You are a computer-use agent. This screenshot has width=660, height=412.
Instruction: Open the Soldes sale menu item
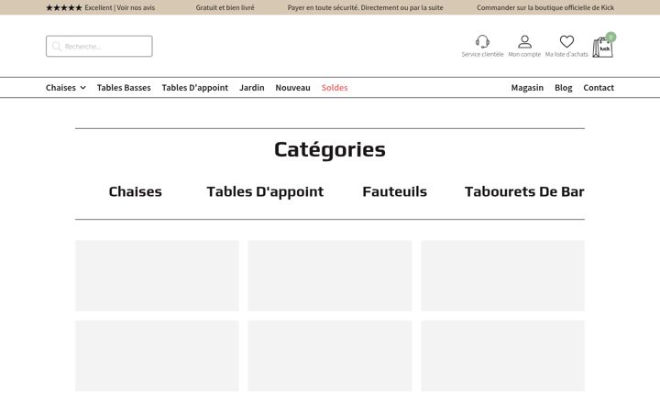click(x=335, y=88)
